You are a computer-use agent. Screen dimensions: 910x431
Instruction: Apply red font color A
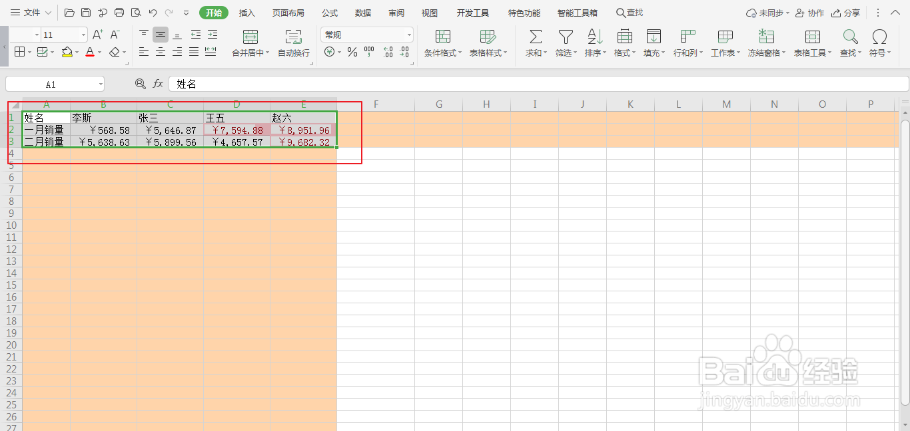point(90,52)
